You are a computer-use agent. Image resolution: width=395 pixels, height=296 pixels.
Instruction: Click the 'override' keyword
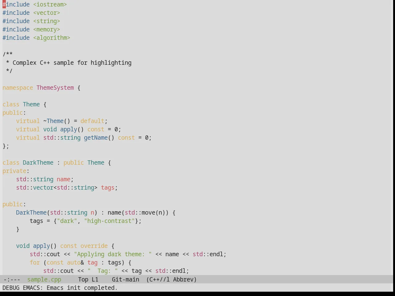(94, 246)
